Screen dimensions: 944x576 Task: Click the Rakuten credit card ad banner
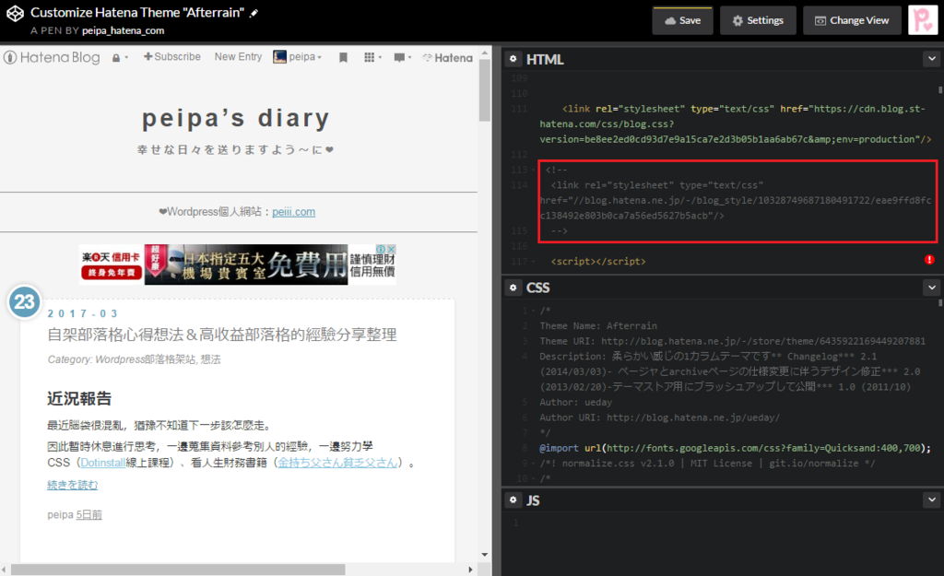click(x=238, y=264)
